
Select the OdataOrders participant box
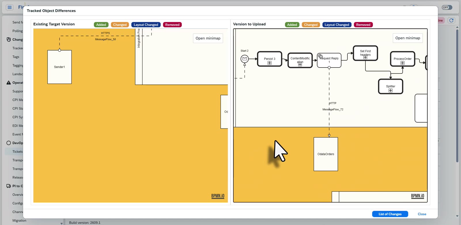326,154
